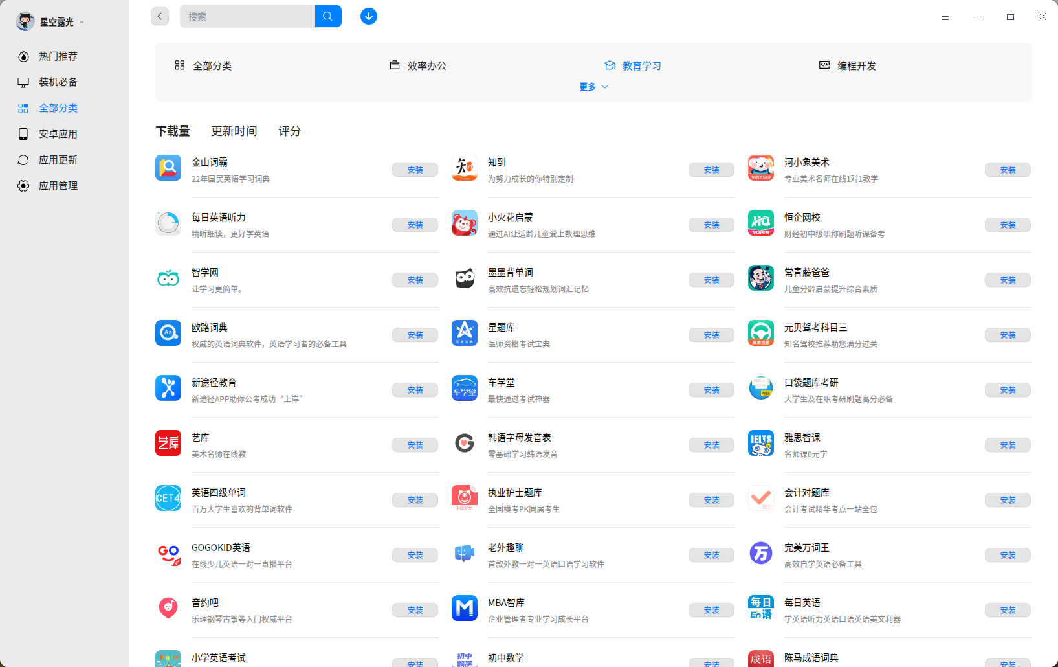Open the 知到 app icon
Screen dimensions: 1058x667
tap(465, 168)
